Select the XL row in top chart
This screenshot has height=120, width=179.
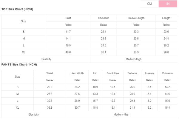point(24,52)
